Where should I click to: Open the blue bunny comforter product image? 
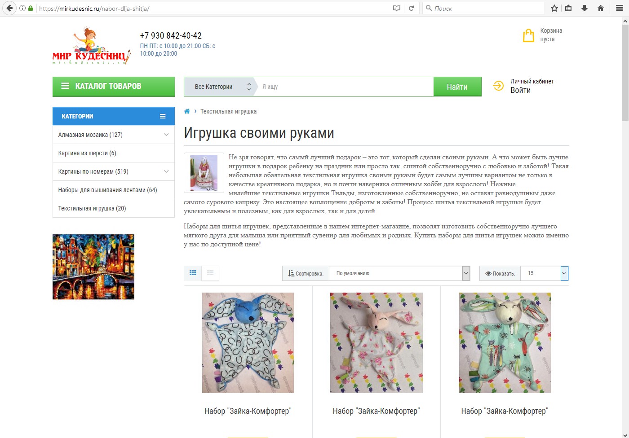point(248,343)
